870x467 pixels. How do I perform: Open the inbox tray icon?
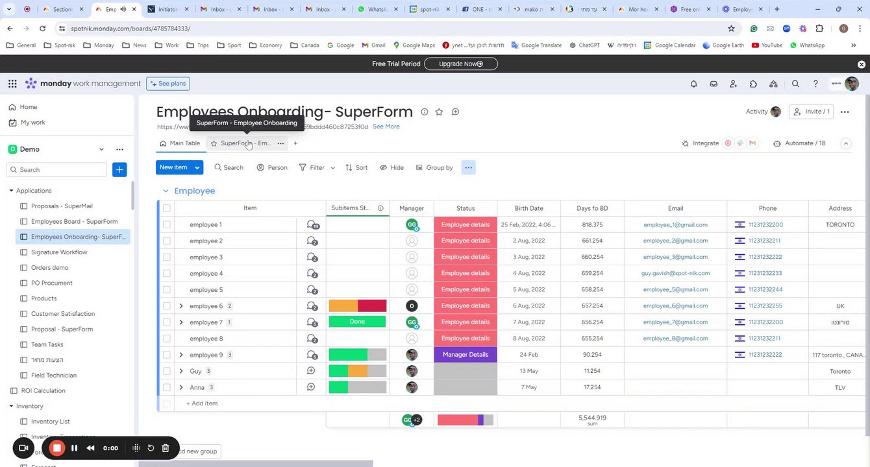point(714,84)
